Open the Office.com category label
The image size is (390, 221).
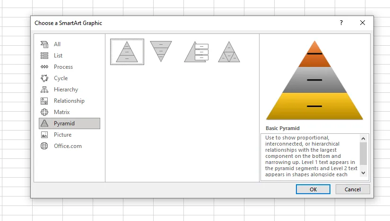coord(68,146)
